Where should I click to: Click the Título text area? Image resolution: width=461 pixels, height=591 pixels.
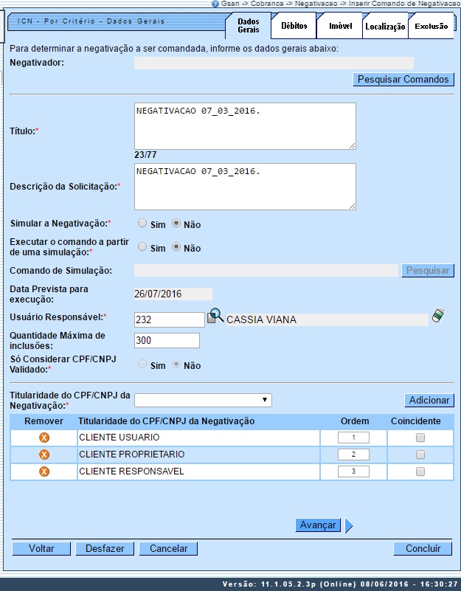[x=245, y=125]
